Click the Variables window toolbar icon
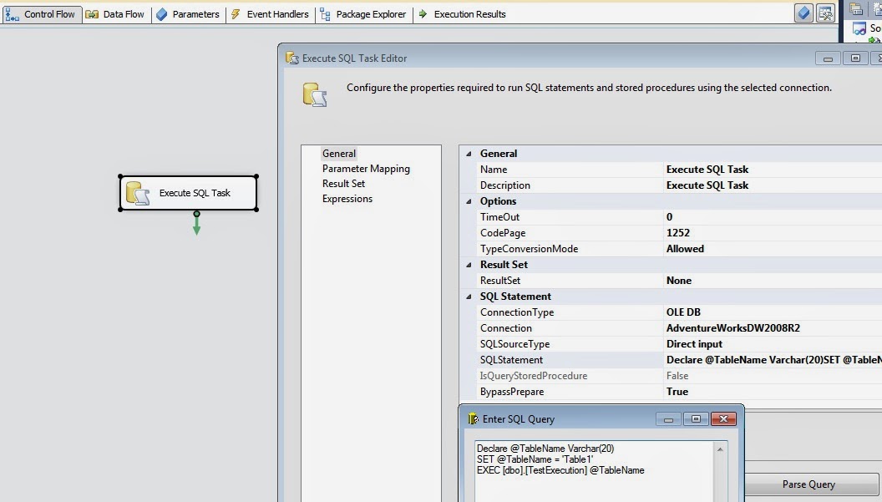Viewport: 882px width, 502px height. 825,13
